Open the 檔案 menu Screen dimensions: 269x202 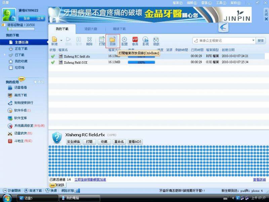(178, 3)
